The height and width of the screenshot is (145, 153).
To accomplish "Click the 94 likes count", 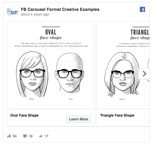I will 15,136.
